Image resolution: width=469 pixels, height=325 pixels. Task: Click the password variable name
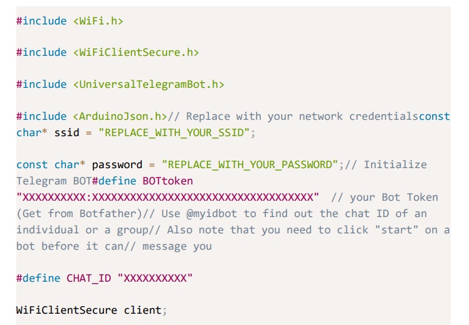[x=117, y=164]
